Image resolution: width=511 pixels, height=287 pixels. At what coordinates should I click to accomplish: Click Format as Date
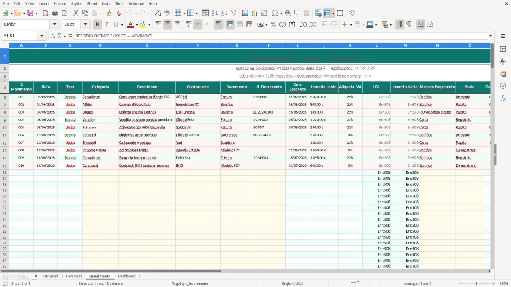292,25
